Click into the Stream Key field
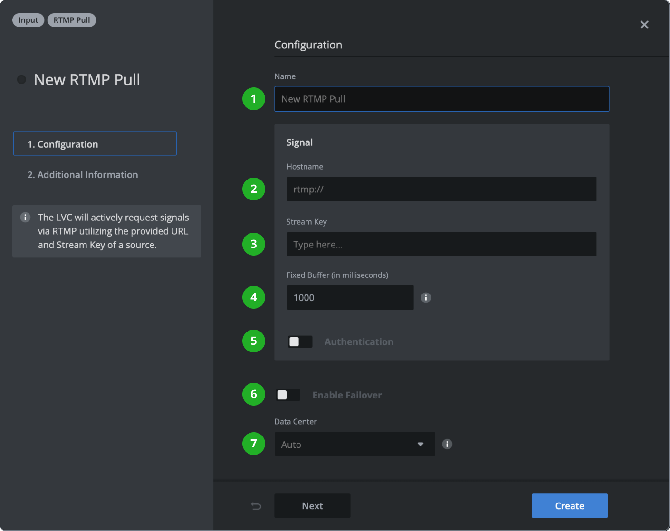Viewport: 670px width, 531px height. point(441,244)
